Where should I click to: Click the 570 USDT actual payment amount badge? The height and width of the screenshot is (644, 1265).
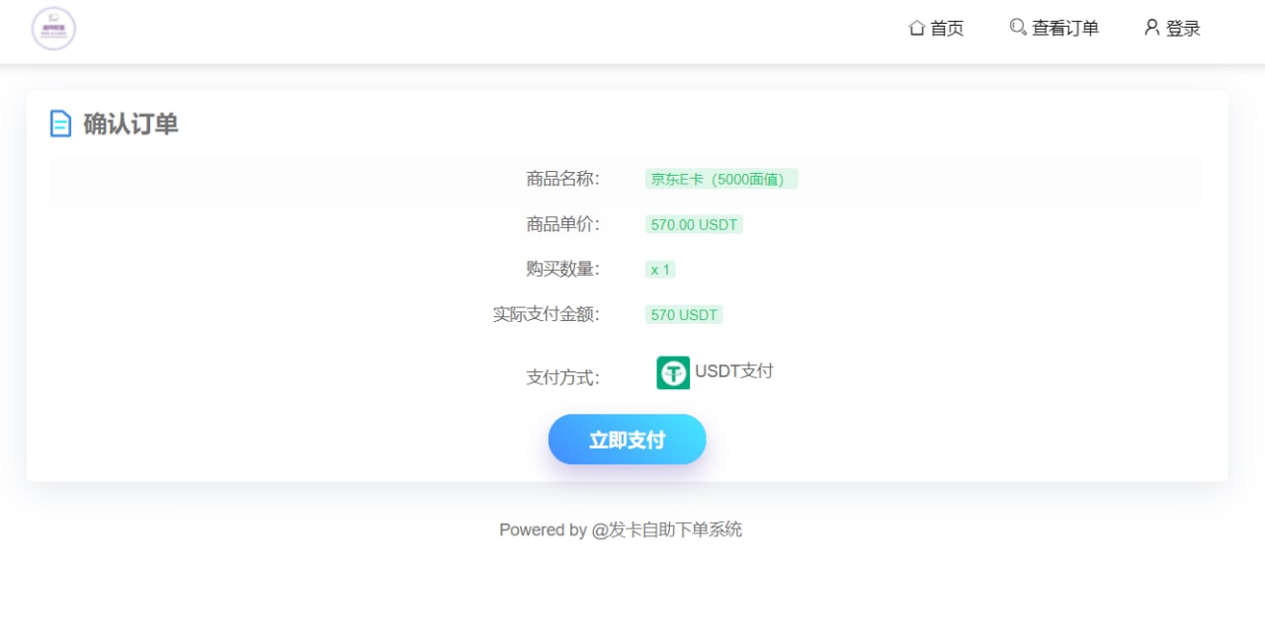683,314
